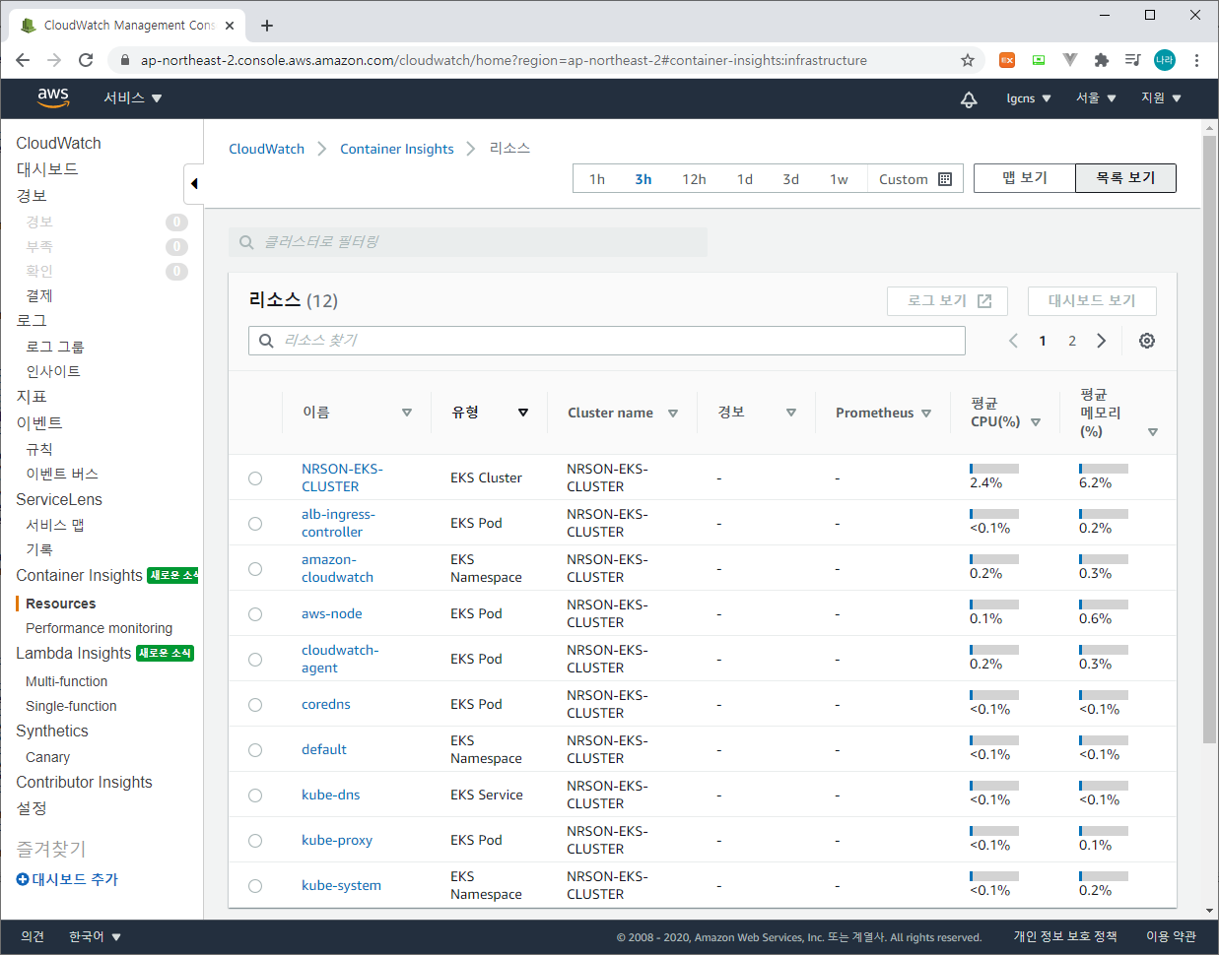The image size is (1219, 955).
Task: Open the media control playlist icon
Action: point(1133,60)
